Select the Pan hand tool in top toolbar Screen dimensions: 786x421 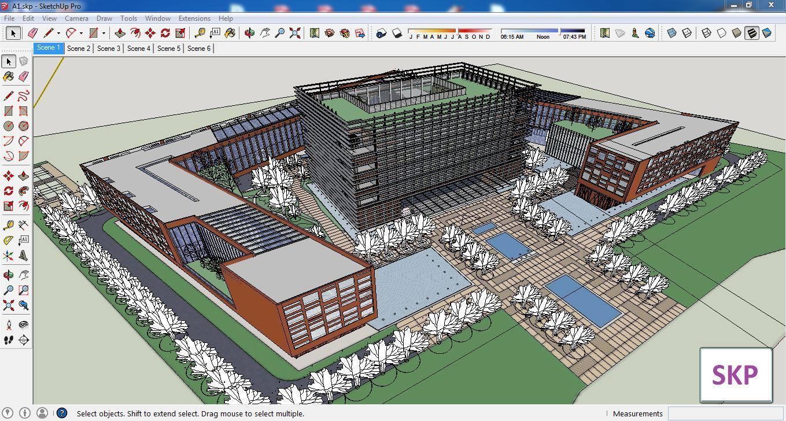pos(264,33)
